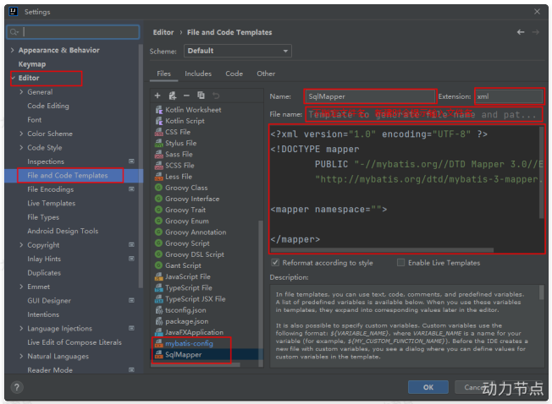Click the Extension input field

tap(509, 96)
